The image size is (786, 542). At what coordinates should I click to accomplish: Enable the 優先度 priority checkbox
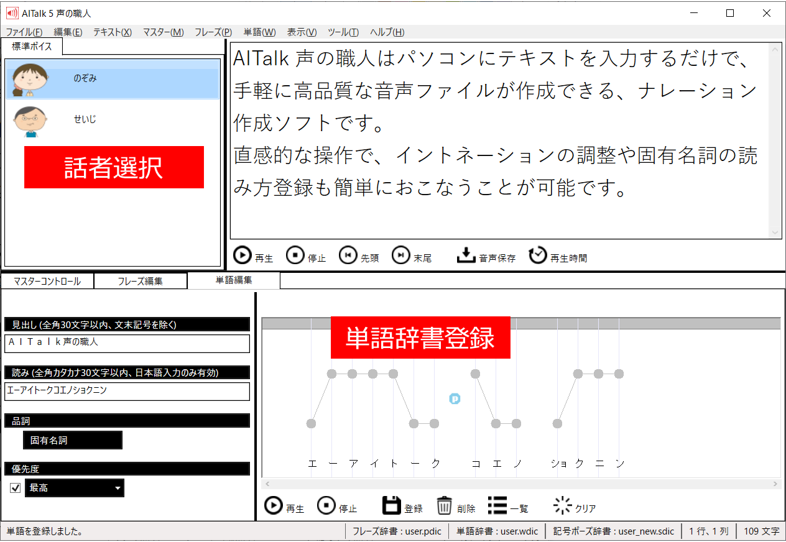coord(15,488)
